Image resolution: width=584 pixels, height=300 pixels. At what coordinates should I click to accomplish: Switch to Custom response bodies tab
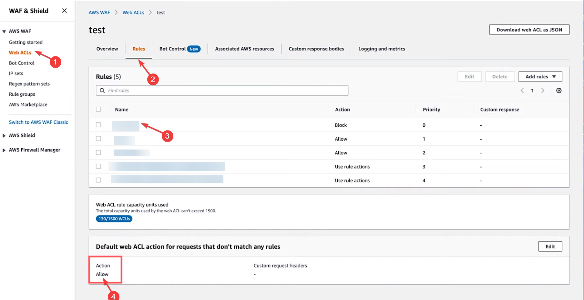[x=316, y=49]
